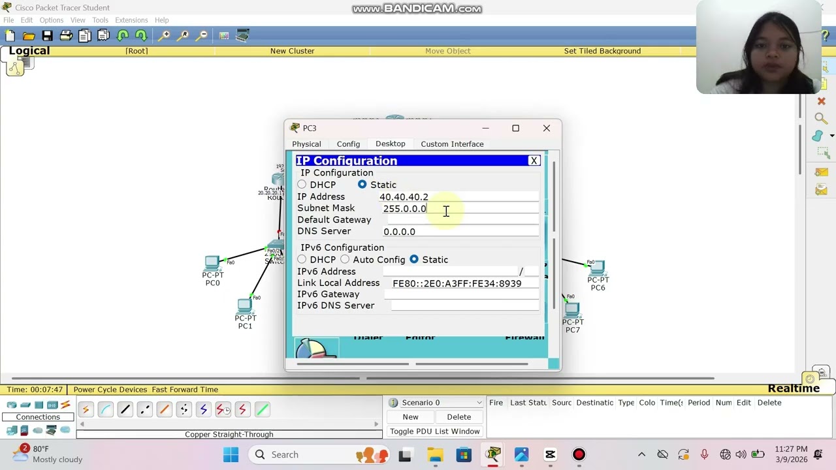Viewport: 836px width, 470px height.
Task: Select the IPv6 DHCP radio button
Action: click(x=302, y=260)
